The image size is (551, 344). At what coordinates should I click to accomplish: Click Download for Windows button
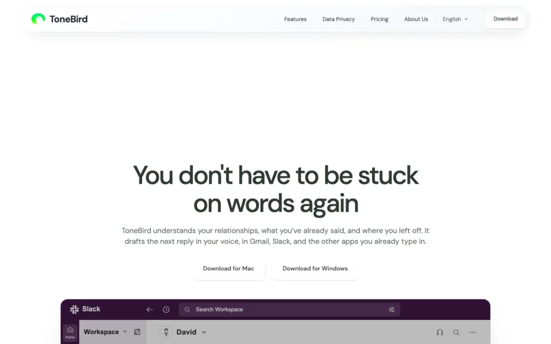pyautogui.click(x=315, y=269)
